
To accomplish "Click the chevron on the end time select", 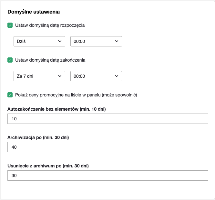I will (x=117, y=76).
